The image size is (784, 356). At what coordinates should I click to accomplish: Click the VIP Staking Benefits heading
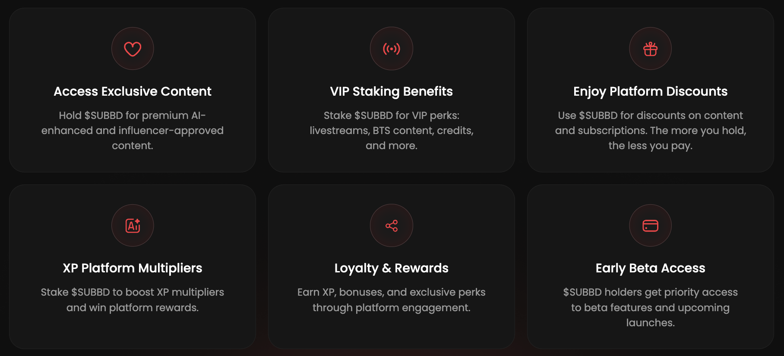click(391, 91)
